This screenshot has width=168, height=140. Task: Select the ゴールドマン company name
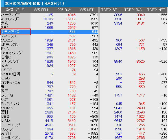(11, 138)
